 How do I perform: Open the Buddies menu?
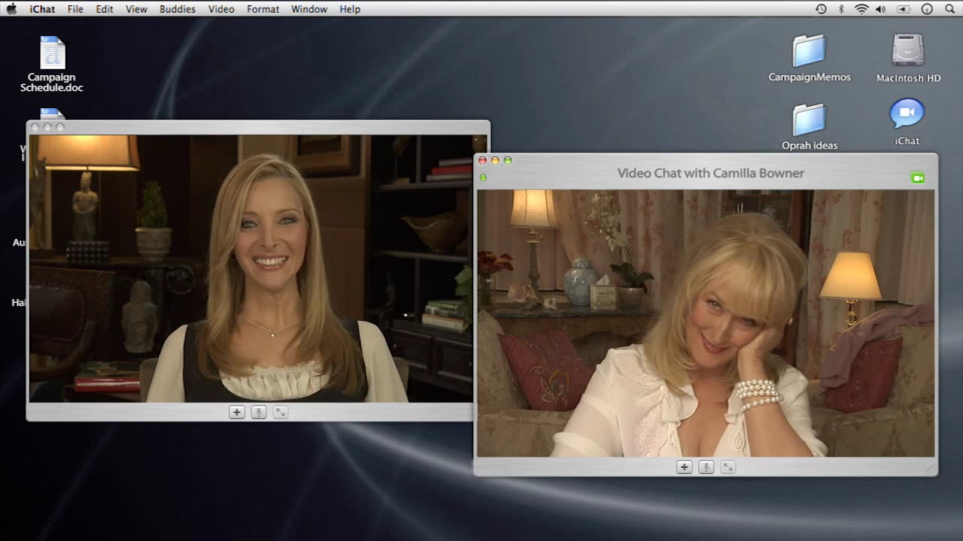click(x=178, y=9)
